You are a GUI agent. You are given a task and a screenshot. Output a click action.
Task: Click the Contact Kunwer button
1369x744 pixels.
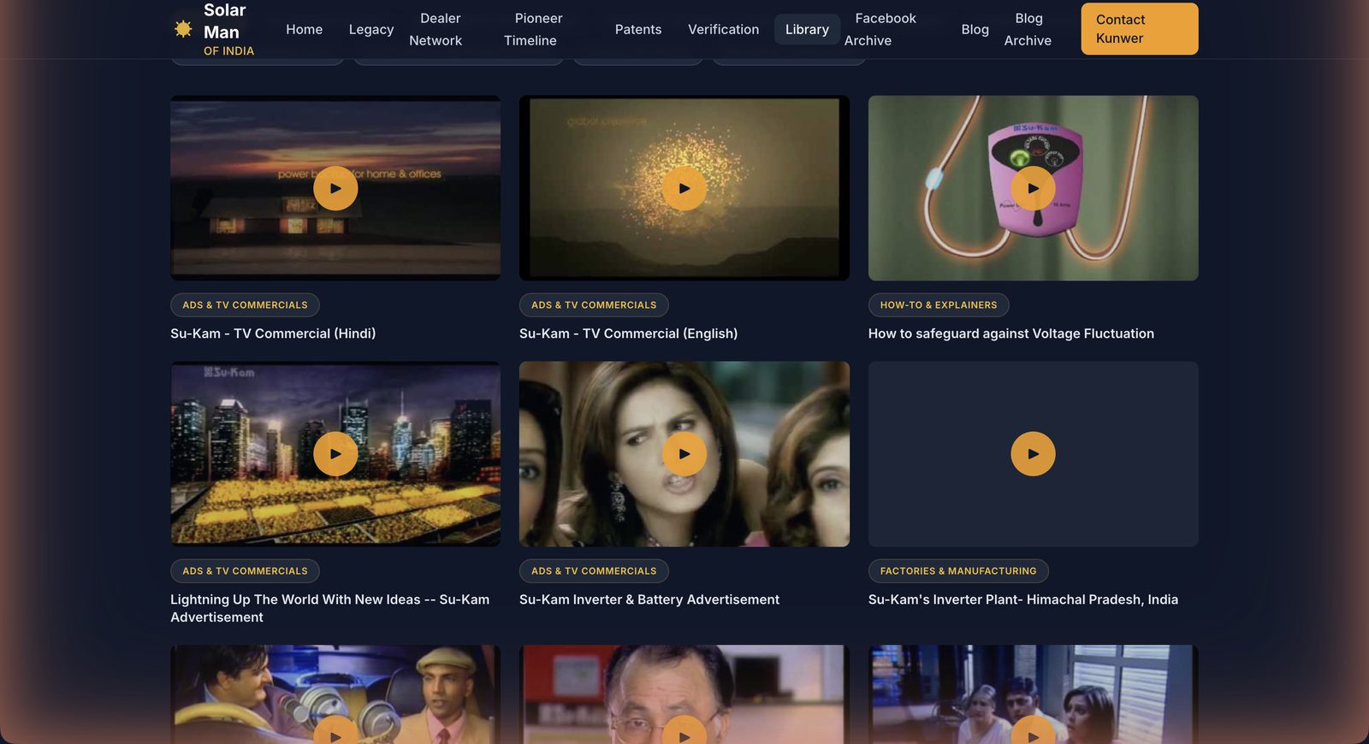click(x=1140, y=29)
